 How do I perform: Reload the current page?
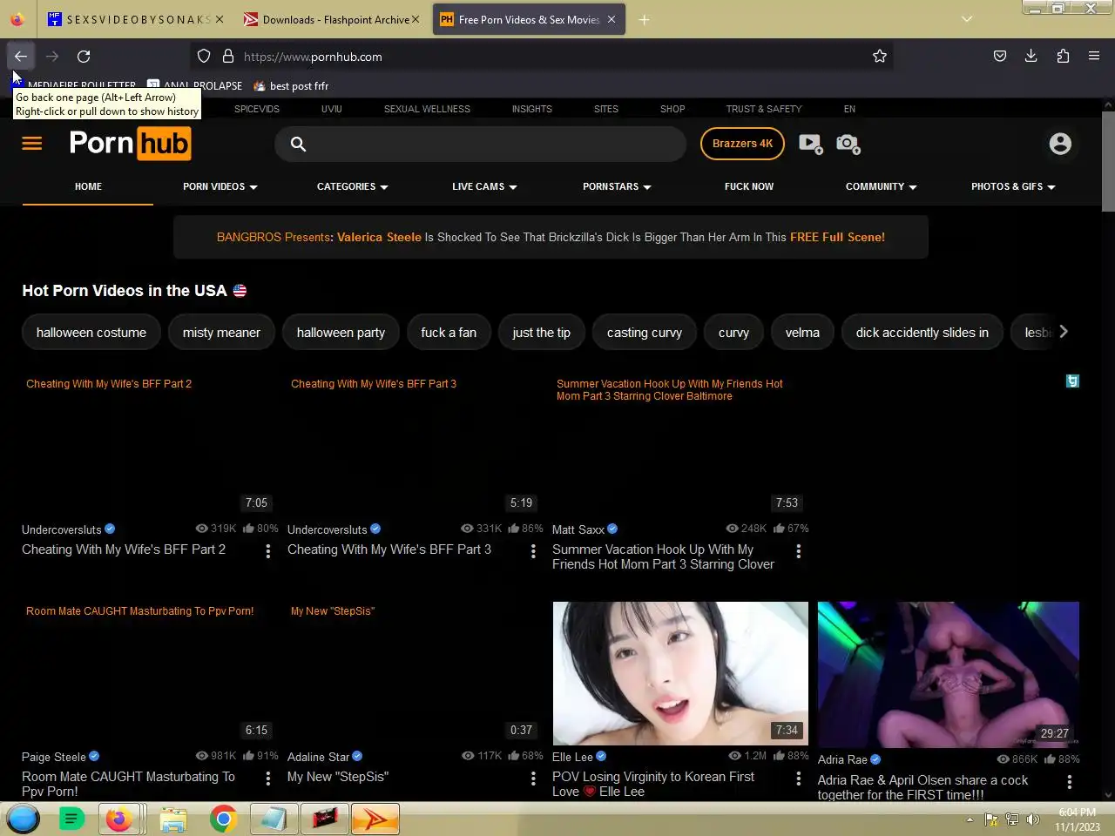[84, 56]
